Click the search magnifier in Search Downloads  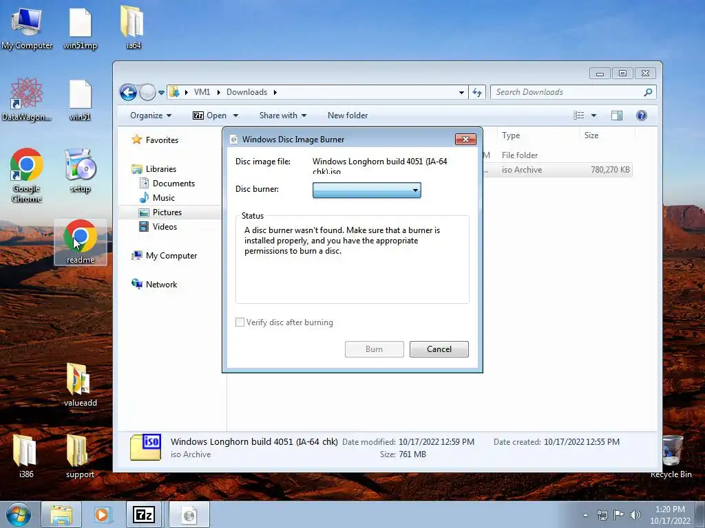648,92
